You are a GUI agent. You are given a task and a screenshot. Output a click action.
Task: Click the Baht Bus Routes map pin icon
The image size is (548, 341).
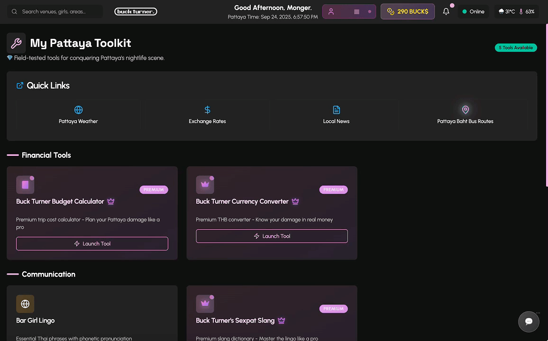coord(465,109)
